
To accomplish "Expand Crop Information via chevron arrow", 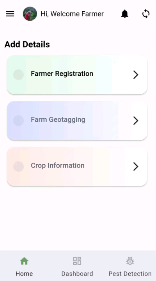I will tap(136, 167).
